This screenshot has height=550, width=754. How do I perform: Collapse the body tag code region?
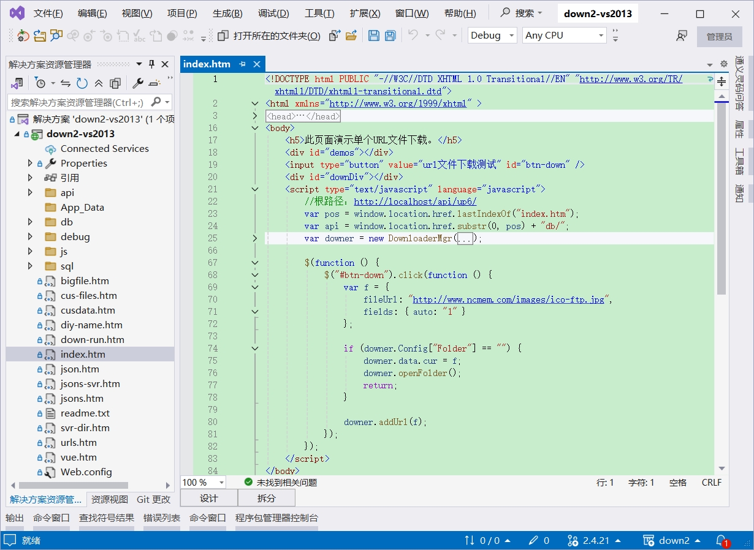pos(255,128)
